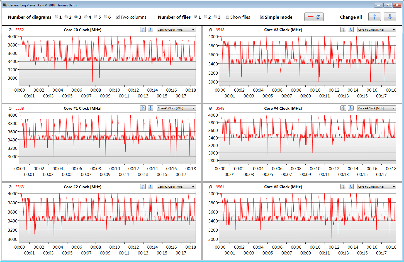The height and width of the screenshot is (262, 404).
Task: Select 2 for Number of files
Action: click(205, 17)
